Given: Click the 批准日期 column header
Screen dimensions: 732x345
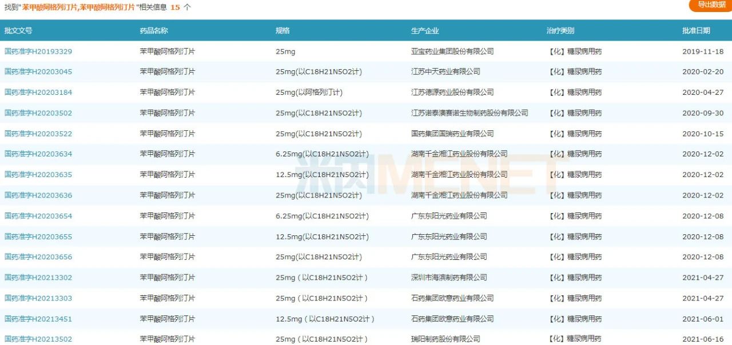Looking at the screenshot, I should 696,31.
